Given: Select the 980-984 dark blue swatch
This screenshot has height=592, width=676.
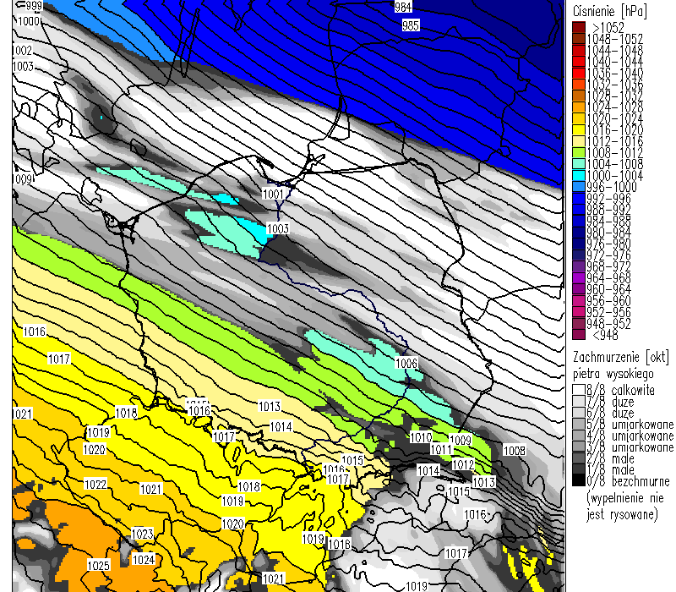Looking at the screenshot, I should click(x=579, y=232).
